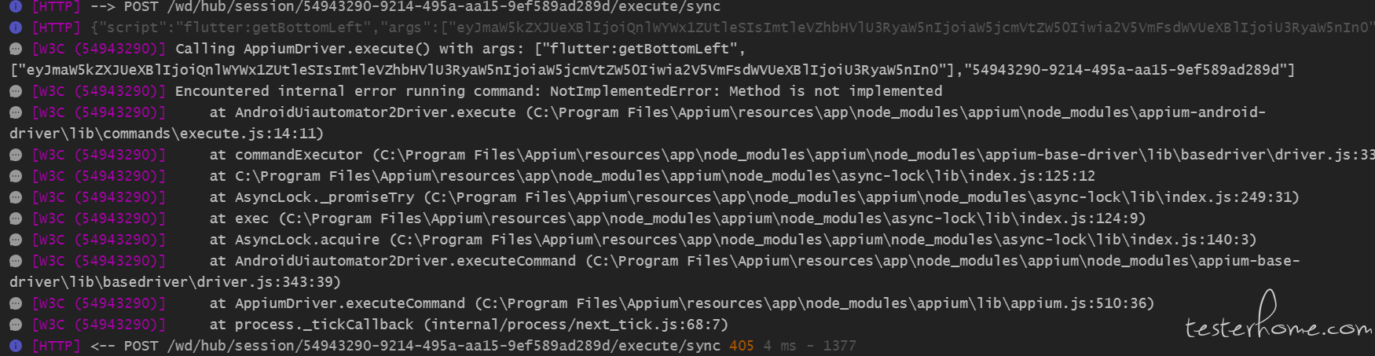Click the debug icon beside the AsyncLock._promiseTry line
This screenshot has width=1375, height=356.
(x=15, y=197)
